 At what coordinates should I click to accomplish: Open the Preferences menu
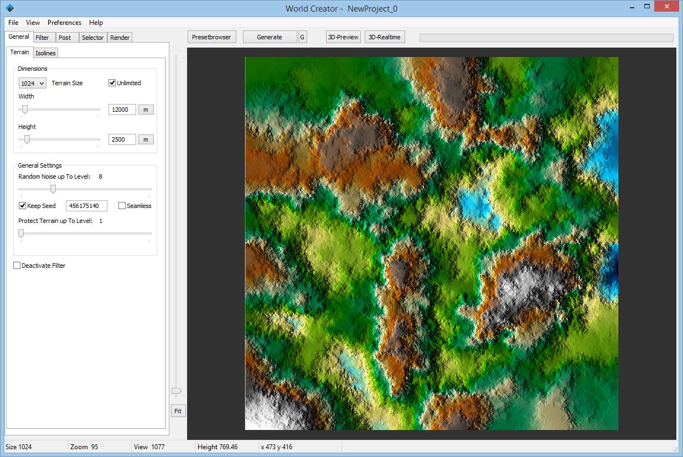tap(64, 23)
